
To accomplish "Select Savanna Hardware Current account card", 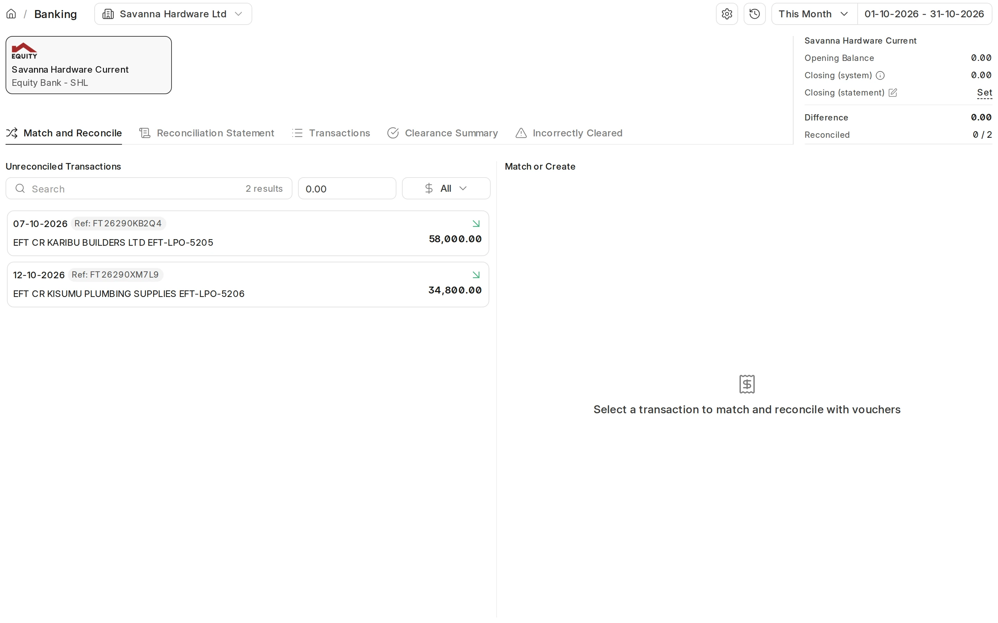I will point(89,65).
